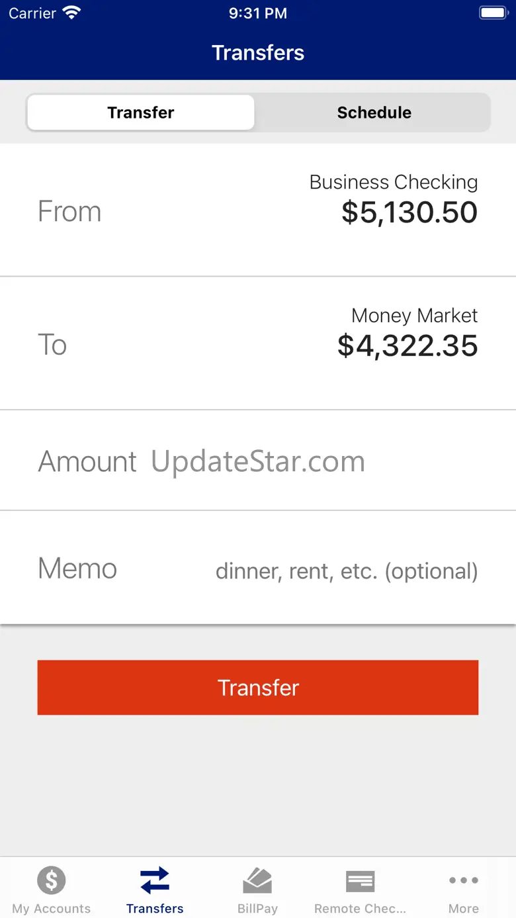The height and width of the screenshot is (918, 516).
Task: Tap the BillPay tab label
Action: (x=257, y=909)
